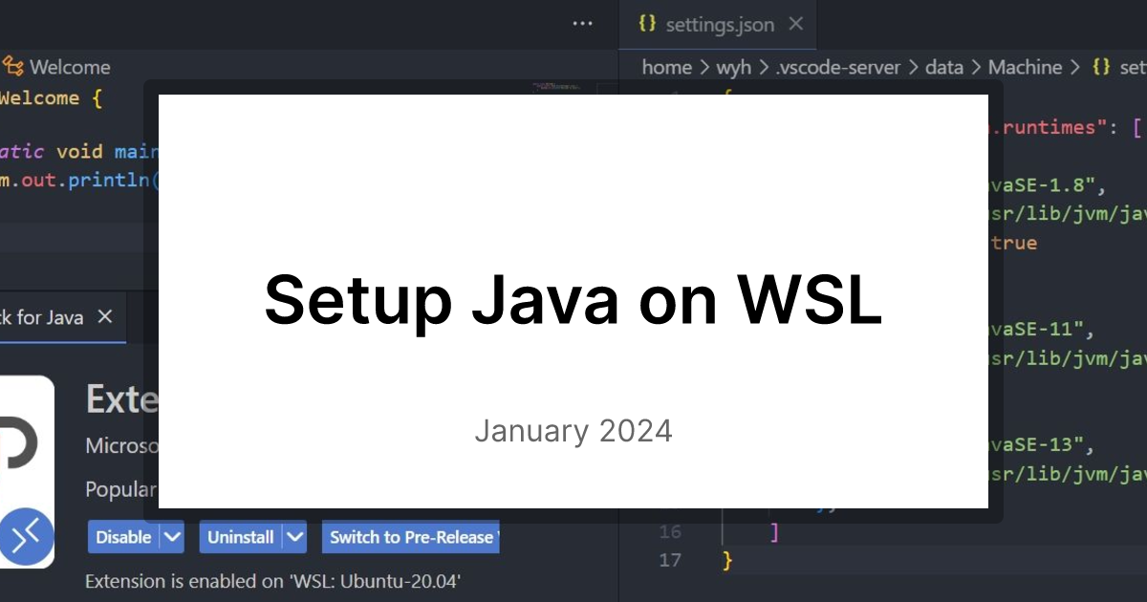The height and width of the screenshot is (602, 1147).
Task: Click the Welcome class symbol icon in breadcrumb
Action: click(x=12, y=67)
